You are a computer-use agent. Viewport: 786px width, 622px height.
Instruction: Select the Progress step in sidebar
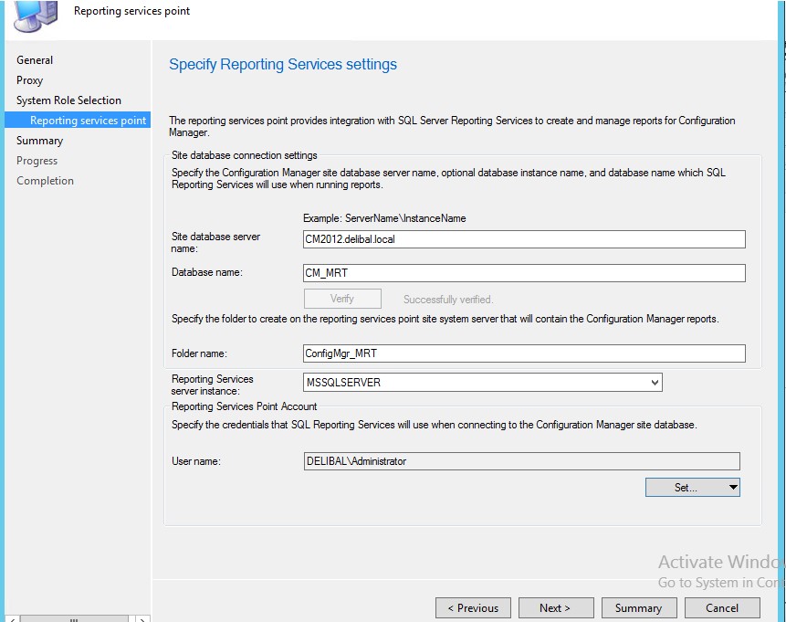[37, 161]
